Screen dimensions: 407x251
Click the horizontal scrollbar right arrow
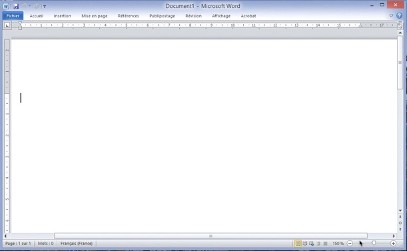click(x=394, y=236)
